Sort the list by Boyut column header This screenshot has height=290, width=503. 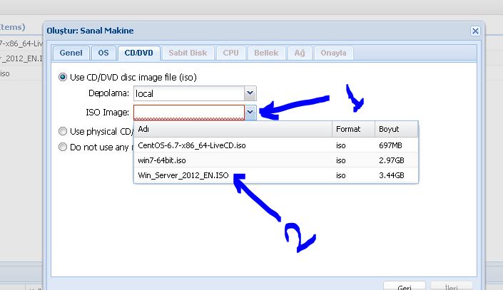click(389, 130)
